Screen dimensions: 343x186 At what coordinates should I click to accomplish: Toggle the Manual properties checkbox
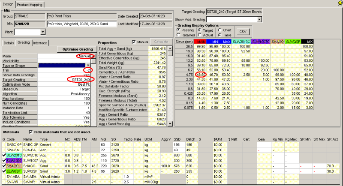point(134,42)
